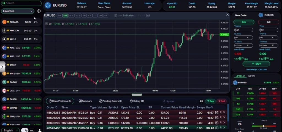This screenshot has height=132, width=282.
Task: Click the Volume input field
Action: (x=243, y=30)
